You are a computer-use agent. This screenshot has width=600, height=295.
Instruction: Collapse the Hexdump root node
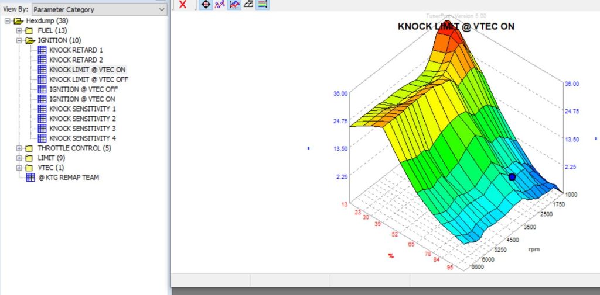(x=8, y=21)
